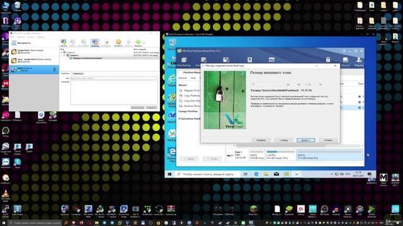Expand hidden tray icons on guest taskbar
The height and width of the screenshot is (226, 403).
(332, 175)
